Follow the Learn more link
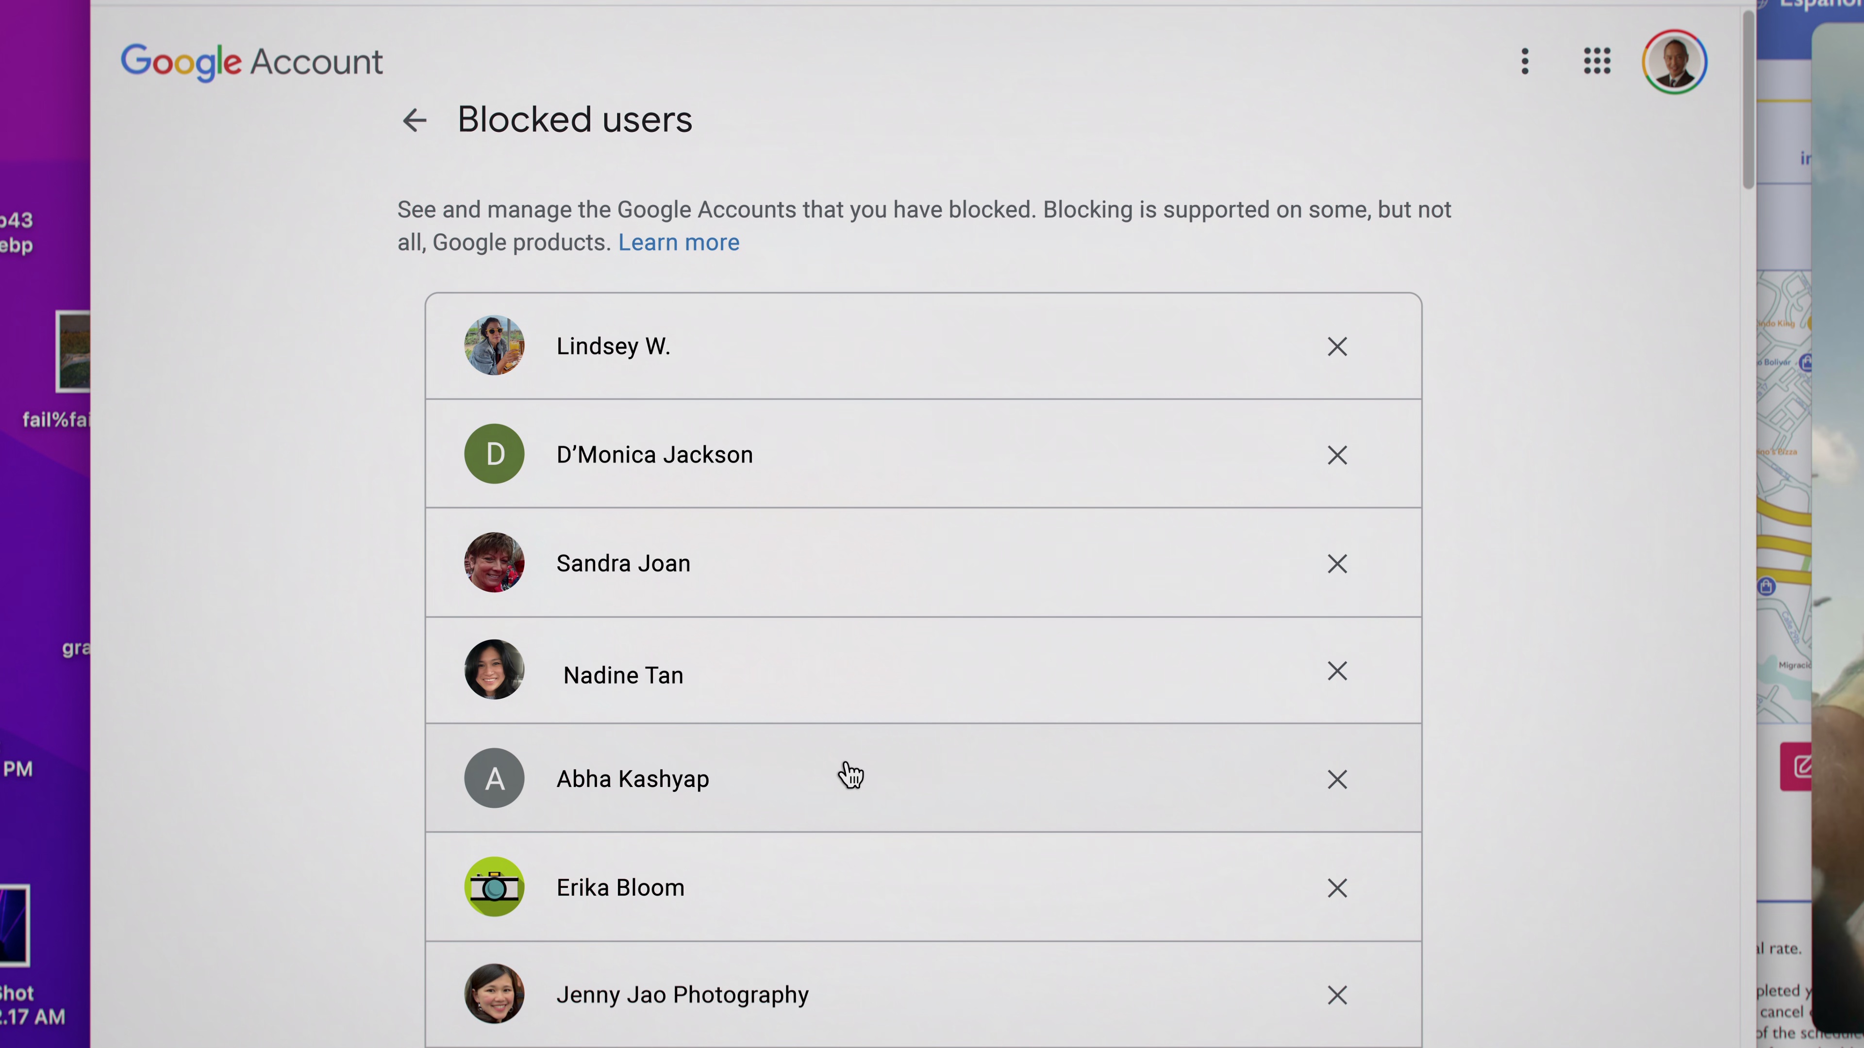The width and height of the screenshot is (1864, 1048). pyautogui.click(x=678, y=242)
